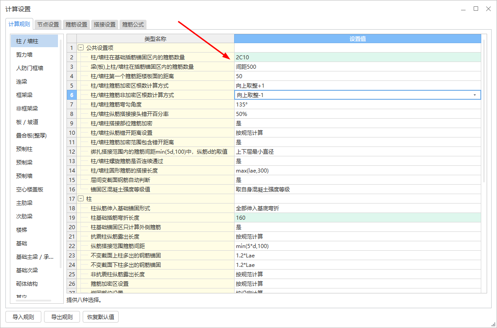
Task: Click the 取自身混凝土强度等级 value
Action: [x=358, y=190]
